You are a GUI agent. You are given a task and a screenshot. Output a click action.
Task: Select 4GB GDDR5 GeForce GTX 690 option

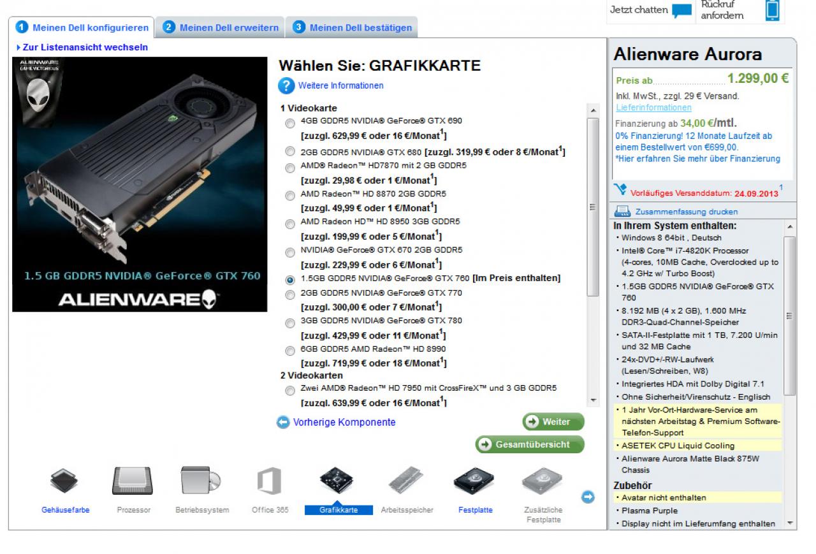click(290, 122)
